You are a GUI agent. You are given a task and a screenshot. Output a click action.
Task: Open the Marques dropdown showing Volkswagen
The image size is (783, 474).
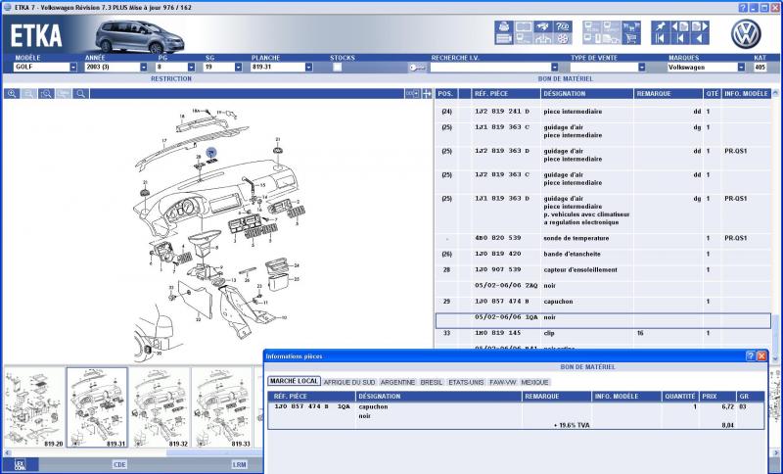(x=741, y=67)
